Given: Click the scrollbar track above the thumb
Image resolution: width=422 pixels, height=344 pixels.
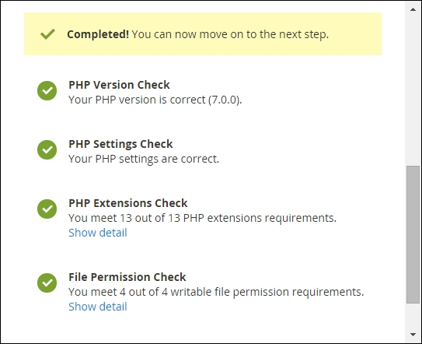Looking at the screenshot, I should (413, 90).
